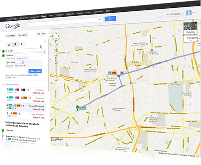The height and width of the screenshot is (165, 201).
Task: Click the blue search magnifier button
Action: click(x=110, y=19)
